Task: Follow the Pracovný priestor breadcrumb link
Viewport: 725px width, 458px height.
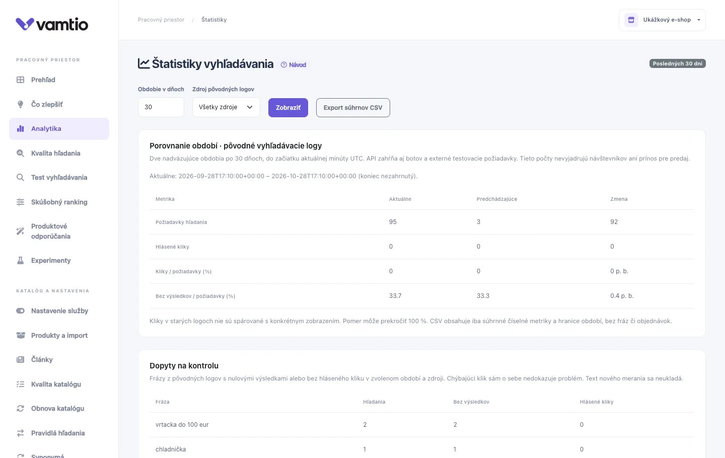Action: [x=161, y=20]
